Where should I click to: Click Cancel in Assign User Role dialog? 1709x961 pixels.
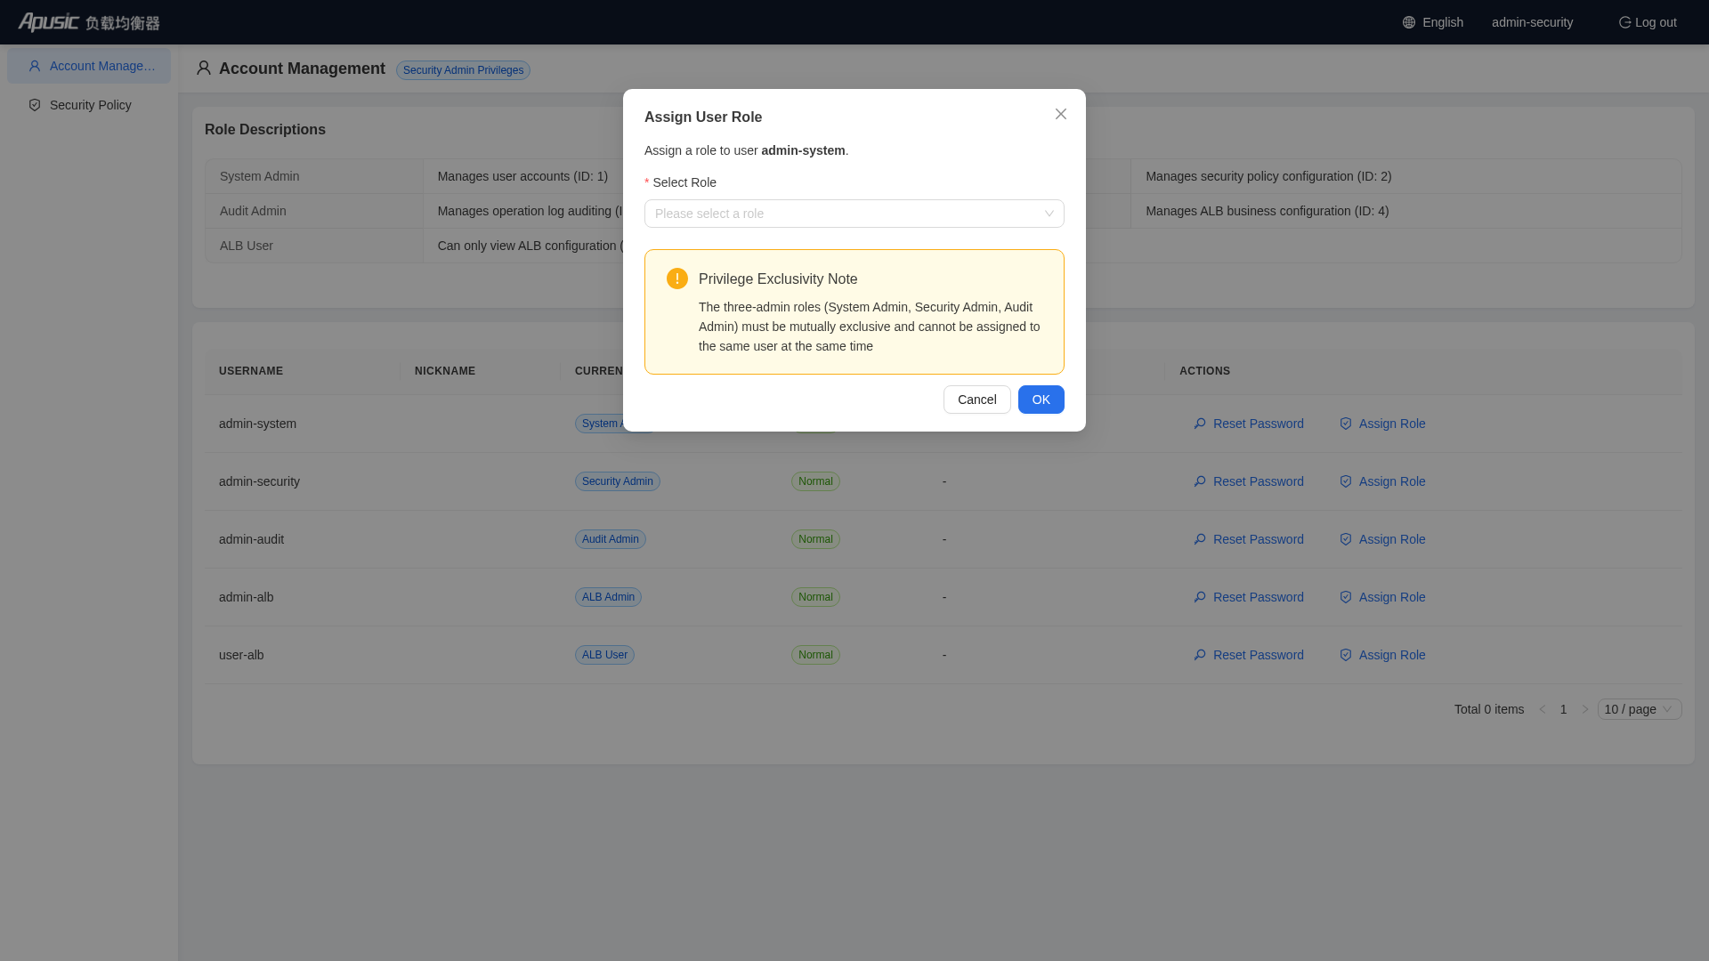977,400
